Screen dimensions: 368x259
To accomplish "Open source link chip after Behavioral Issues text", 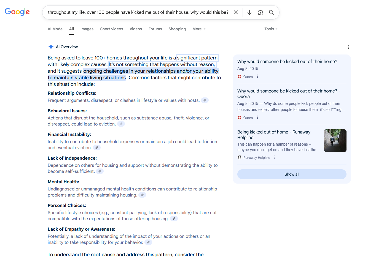I will click(x=121, y=124).
